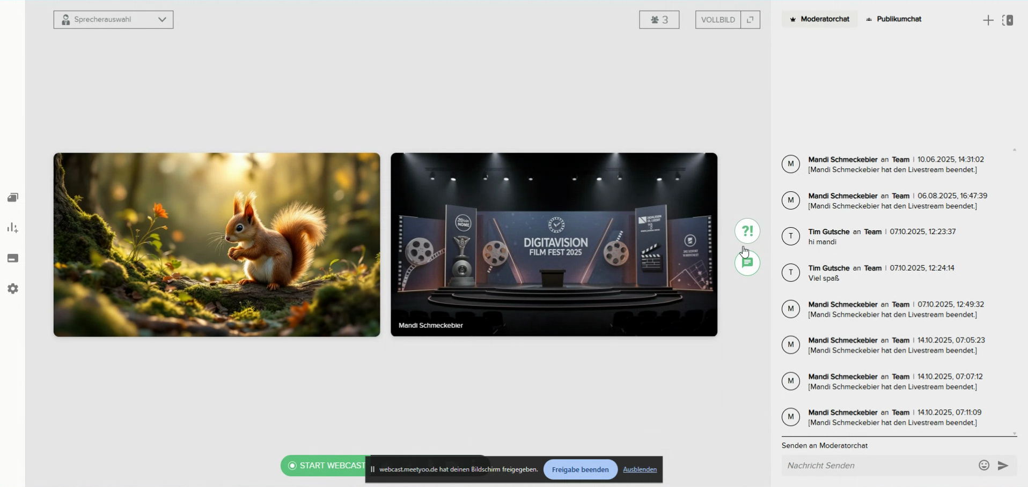Collapse the chat side panel
Screen dimensions: 1028x487
(x=1008, y=20)
